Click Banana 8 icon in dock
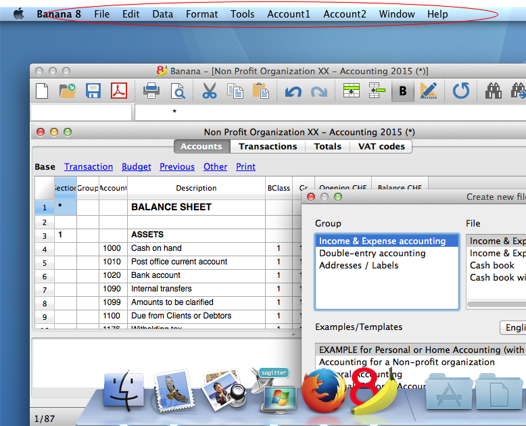Image resolution: width=526 pixels, height=426 pixels. [374, 391]
